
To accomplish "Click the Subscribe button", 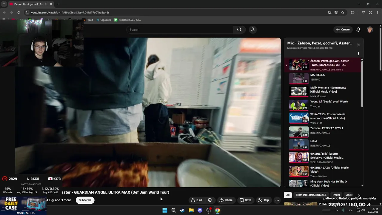I will (x=85, y=200).
